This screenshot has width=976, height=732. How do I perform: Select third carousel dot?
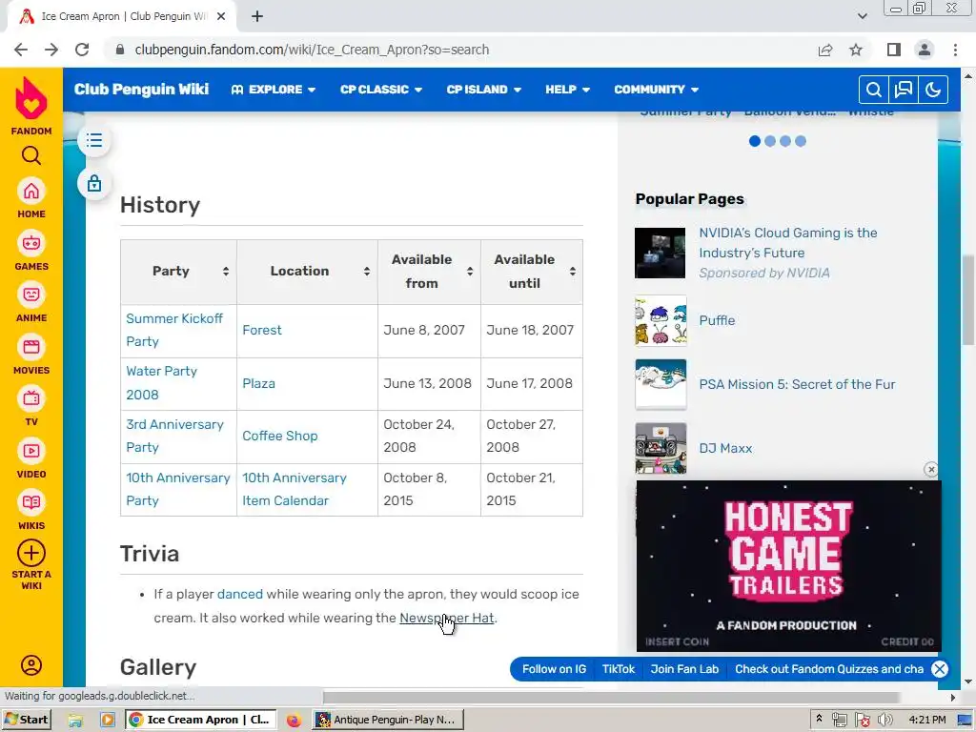[785, 141]
